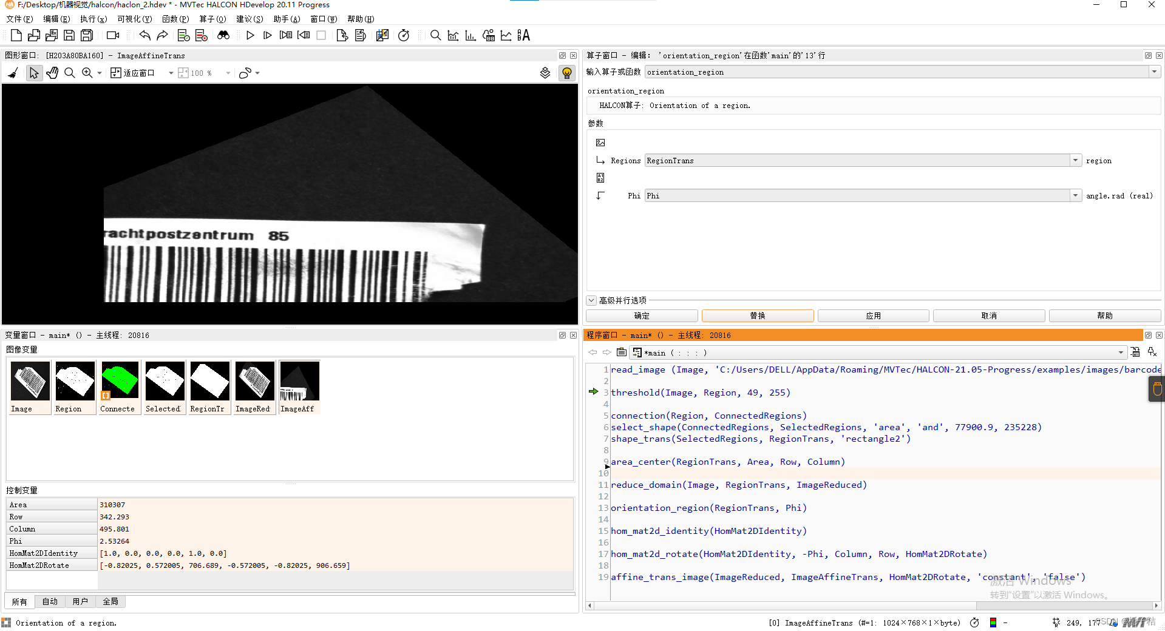Click the 取消 button
Image resolution: width=1165 pixels, height=631 pixels.
tap(989, 315)
